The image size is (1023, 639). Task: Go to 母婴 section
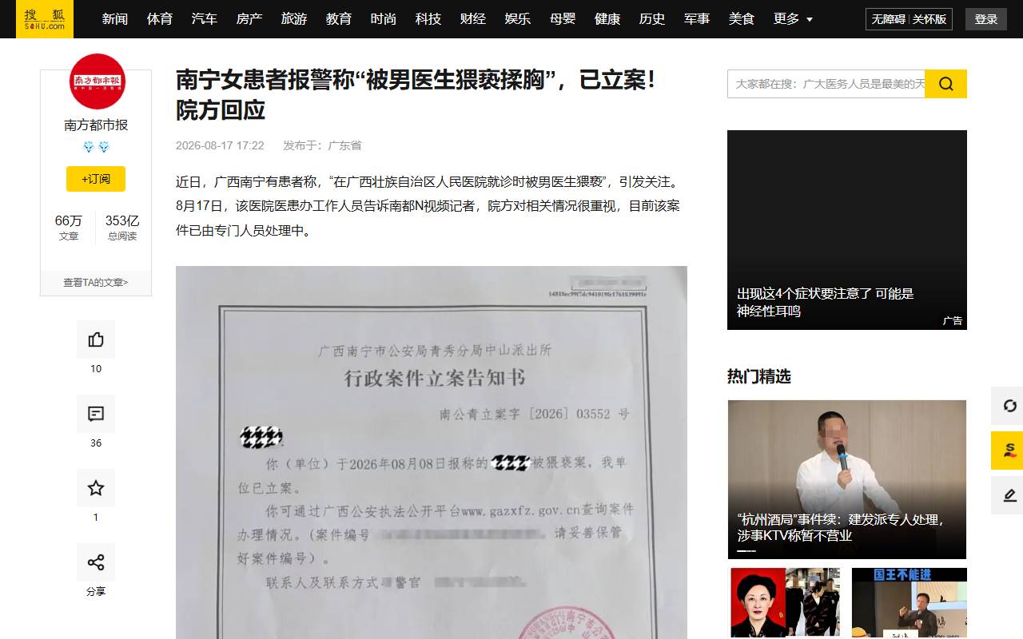[x=563, y=18]
